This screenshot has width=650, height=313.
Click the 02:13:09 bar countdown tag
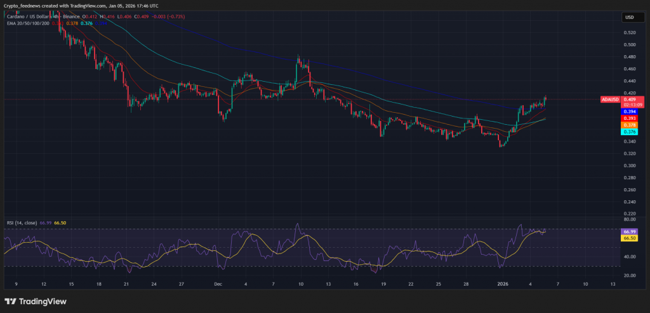[632, 105]
